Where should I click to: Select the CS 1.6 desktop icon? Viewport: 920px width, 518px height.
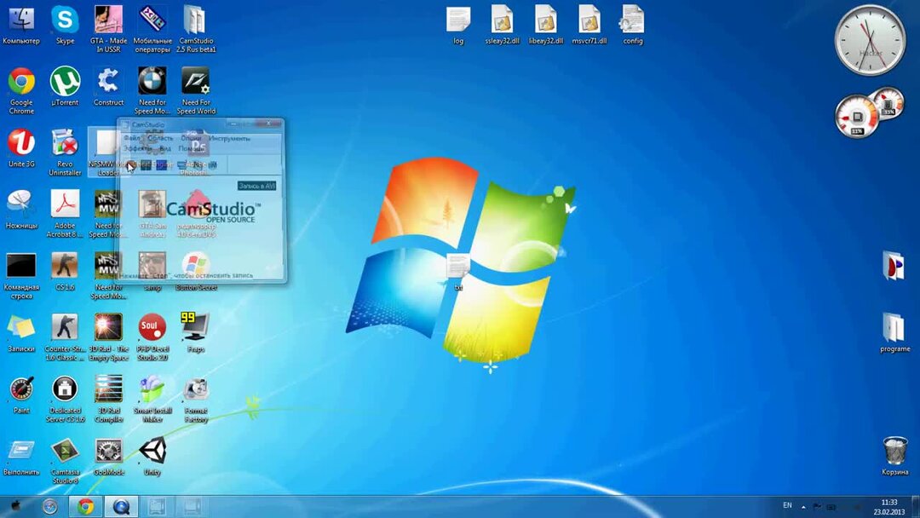coord(65,271)
